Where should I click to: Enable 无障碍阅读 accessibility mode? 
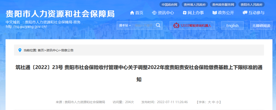261,26
